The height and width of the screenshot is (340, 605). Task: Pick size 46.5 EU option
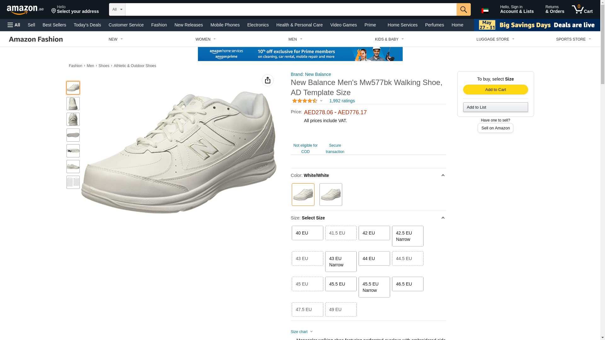click(407, 284)
